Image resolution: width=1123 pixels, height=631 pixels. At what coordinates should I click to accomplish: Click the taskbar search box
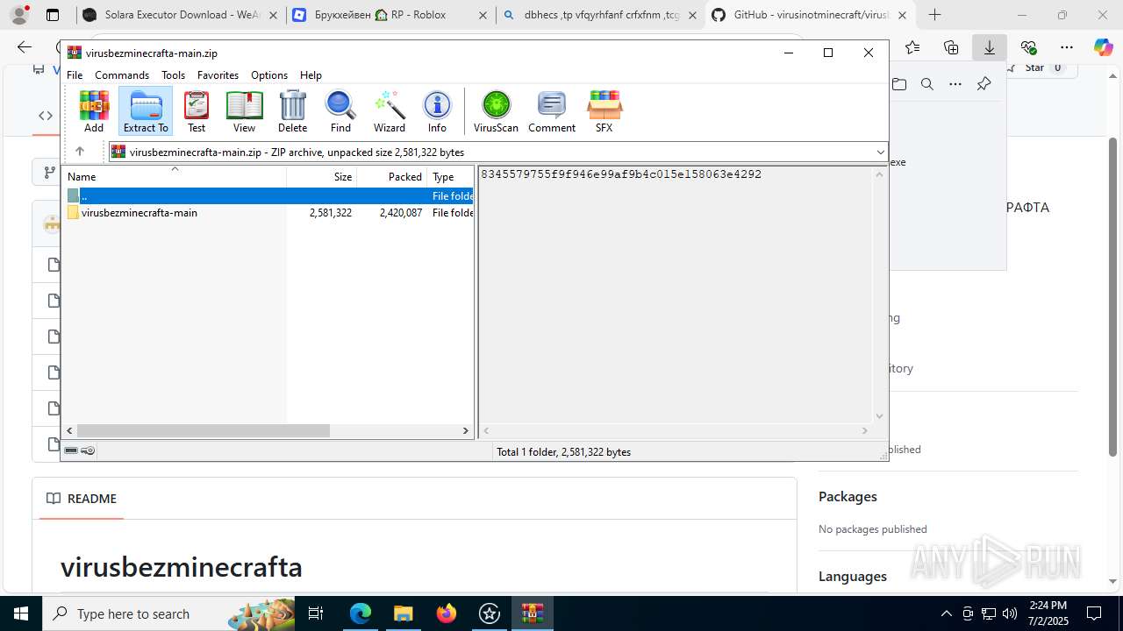click(168, 613)
